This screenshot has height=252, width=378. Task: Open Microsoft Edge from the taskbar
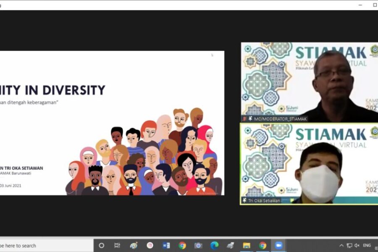click(x=214, y=245)
